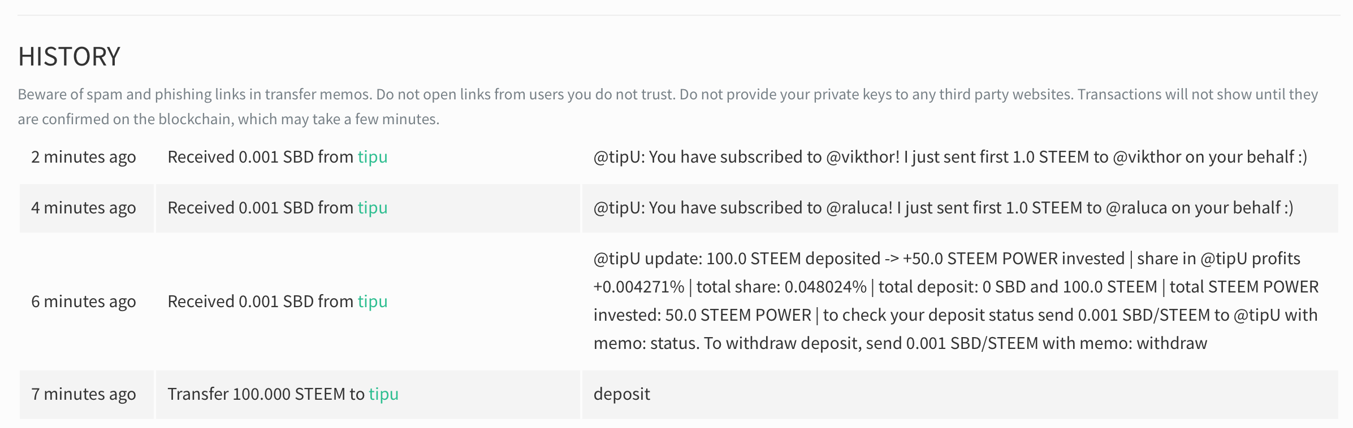Click the 'total share: 0.048024%' text
The height and width of the screenshot is (428, 1353).
[x=781, y=287]
